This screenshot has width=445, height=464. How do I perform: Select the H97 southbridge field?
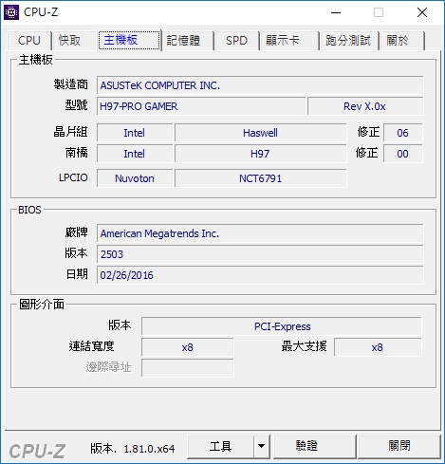coord(261,154)
